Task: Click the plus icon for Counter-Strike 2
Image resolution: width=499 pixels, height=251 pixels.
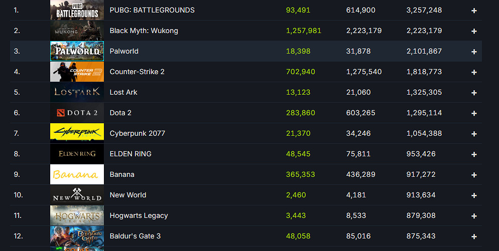Action: pos(474,72)
